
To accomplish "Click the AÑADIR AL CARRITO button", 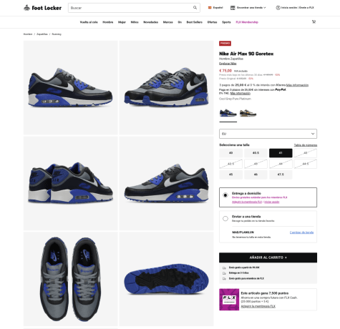I will coord(268,257).
